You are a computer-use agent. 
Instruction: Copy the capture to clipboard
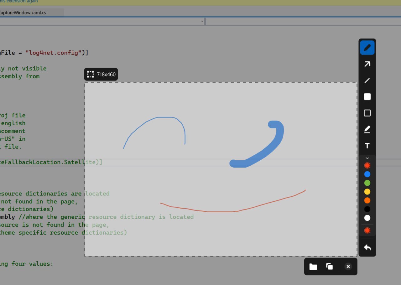point(329,267)
